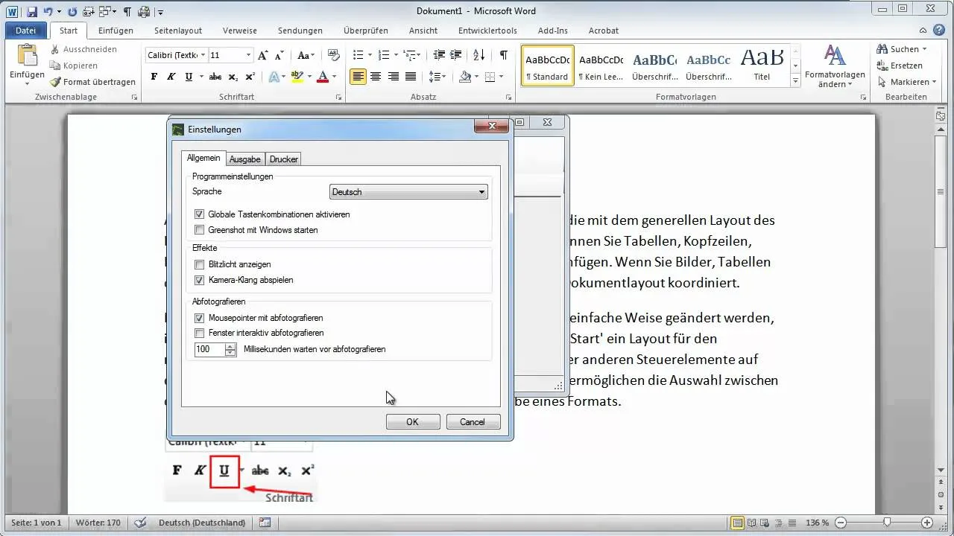
Task: Click Deutsch (Deutschland) in status bar
Action: click(x=202, y=523)
